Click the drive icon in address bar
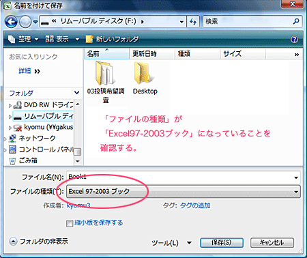The image size is (307, 258). 45,23
